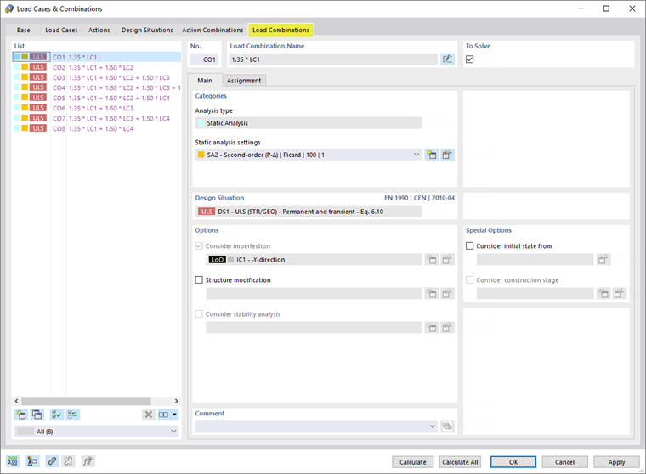This screenshot has width=646, height=474.
Task: Switch to the Action Combinations tab
Action: click(x=212, y=30)
